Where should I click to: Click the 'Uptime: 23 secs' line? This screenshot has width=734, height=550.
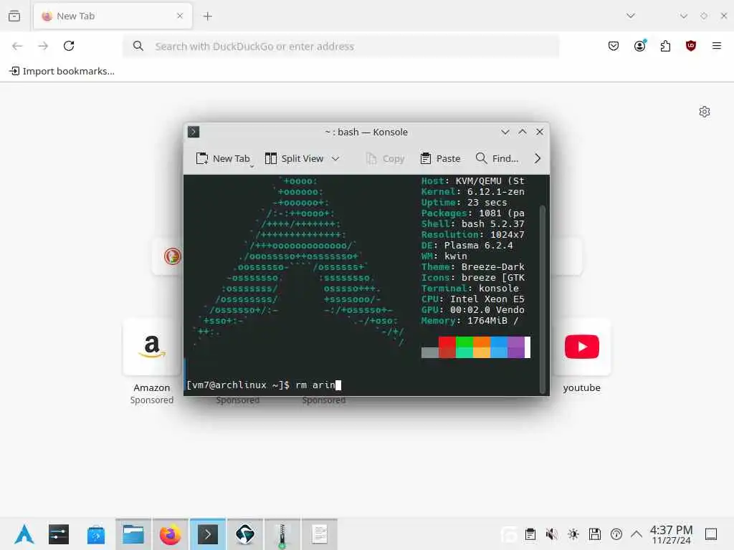point(464,203)
